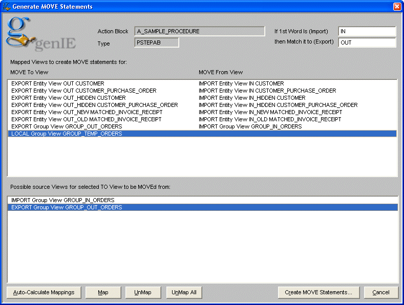
Task: Open Create MOVE Statements dialog
Action: point(318,292)
